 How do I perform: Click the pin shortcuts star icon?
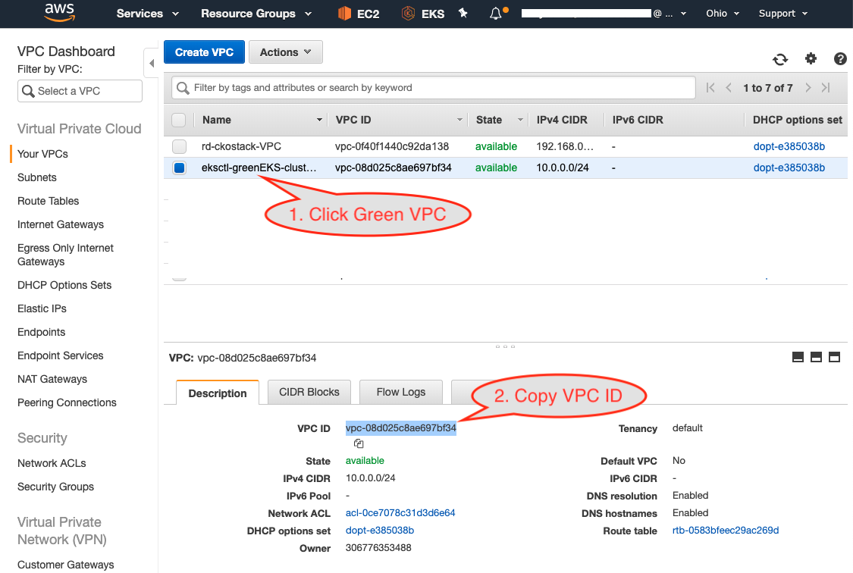pyautogui.click(x=463, y=13)
